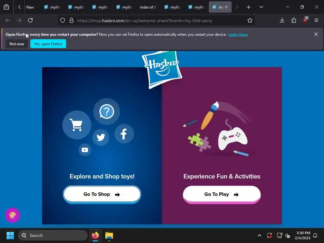Click the taskbar Search box

(x=53, y=235)
